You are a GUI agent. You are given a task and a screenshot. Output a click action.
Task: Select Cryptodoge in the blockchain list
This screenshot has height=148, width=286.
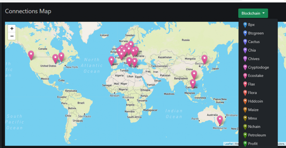tap(258, 67)
